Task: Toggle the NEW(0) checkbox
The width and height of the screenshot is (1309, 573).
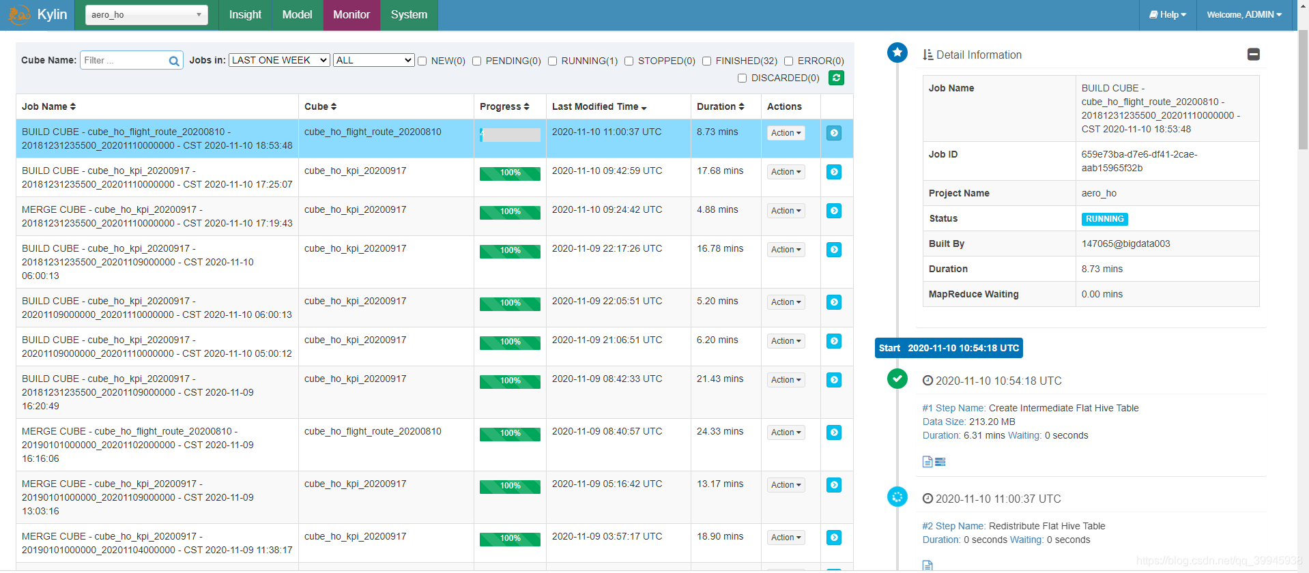Action: (x=422, y=61)
